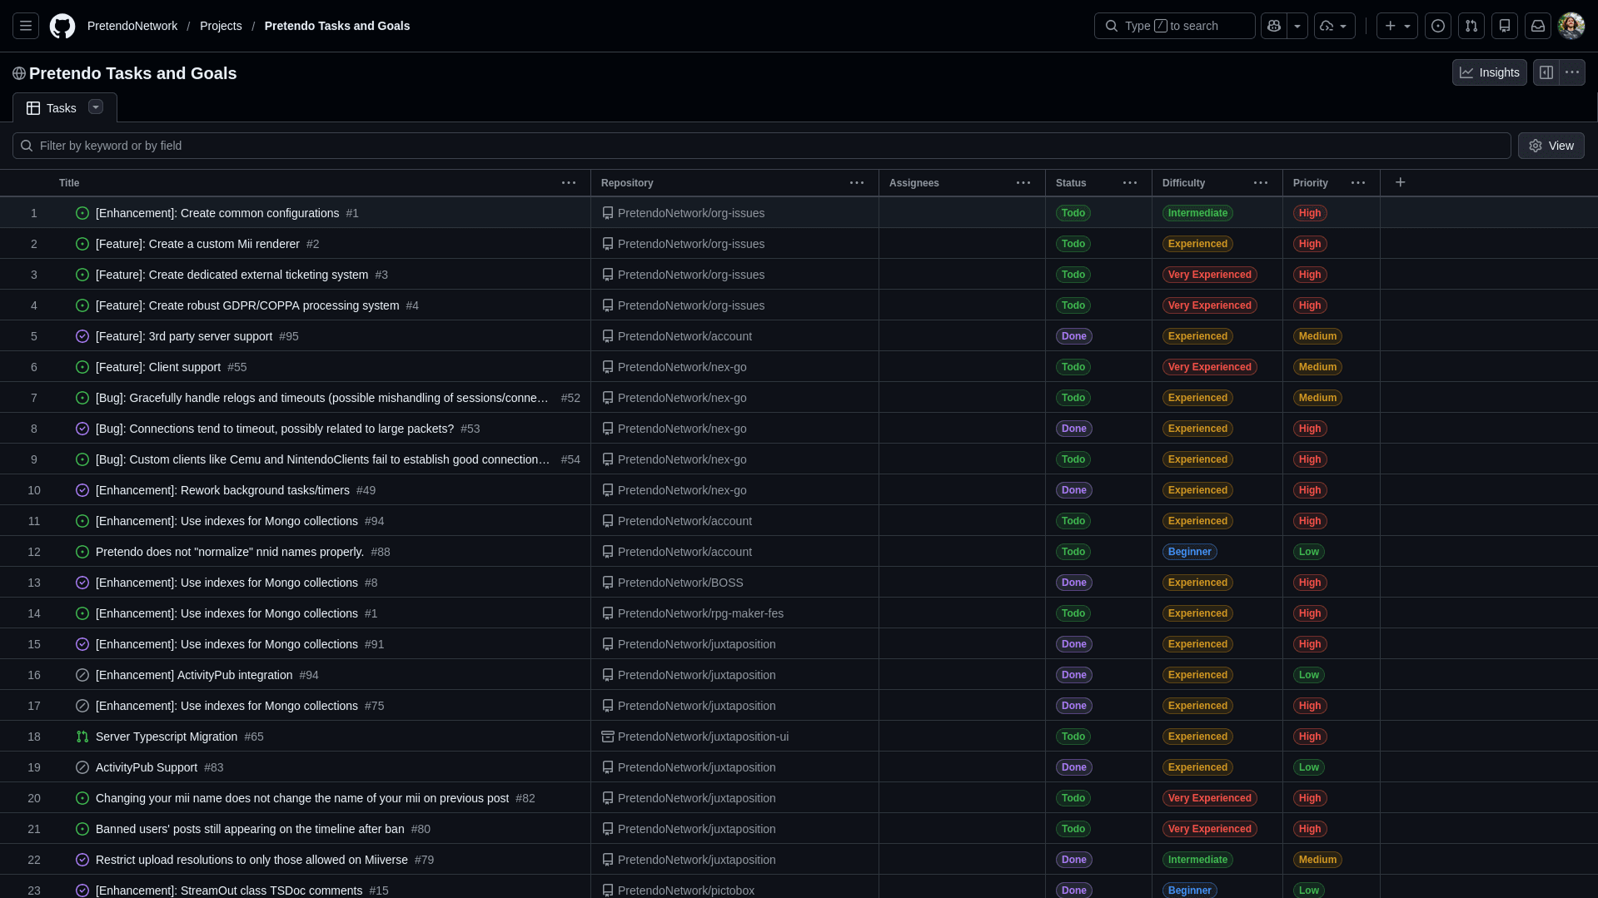The height and width of the screenshot is (898, 1598).
Task: Open the project more-options ellipsis menu
Action: 1572,72
